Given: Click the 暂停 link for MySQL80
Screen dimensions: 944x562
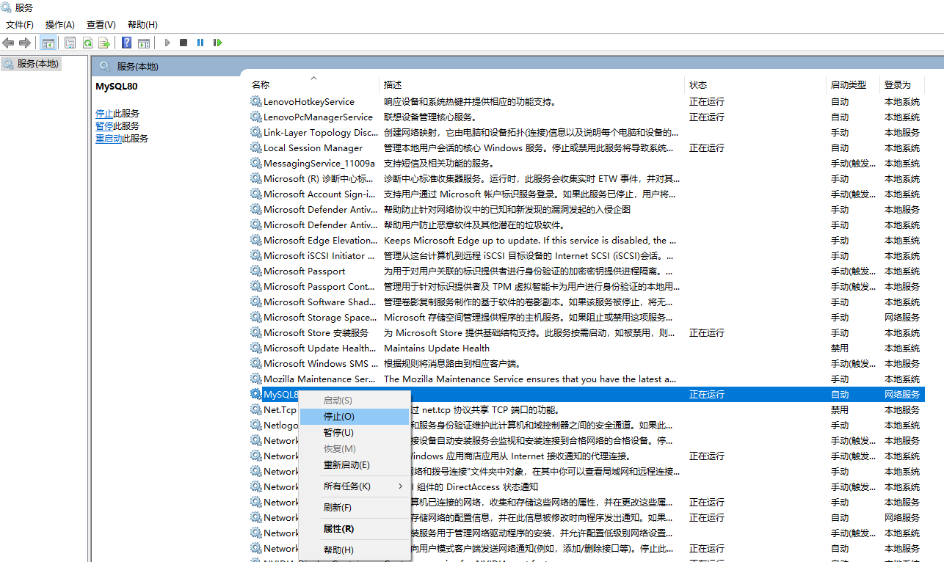Looking at the screenshot, I should tap(104, 126).
